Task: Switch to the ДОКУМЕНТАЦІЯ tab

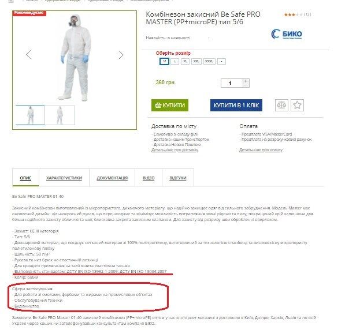Action: [x=112, y=178]
